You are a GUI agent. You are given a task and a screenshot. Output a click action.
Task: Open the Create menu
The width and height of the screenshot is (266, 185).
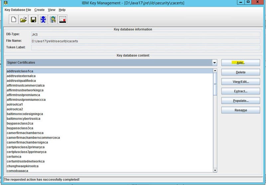pos(39,10)
